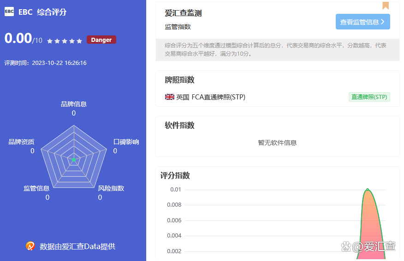
Task: Click the 爱汇查 Data logo icon
Action: coord(30,246)
